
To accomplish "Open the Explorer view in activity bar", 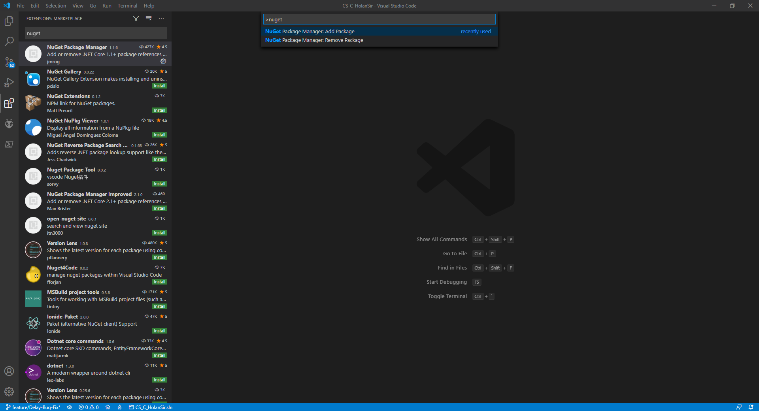I will coord(9,21).
